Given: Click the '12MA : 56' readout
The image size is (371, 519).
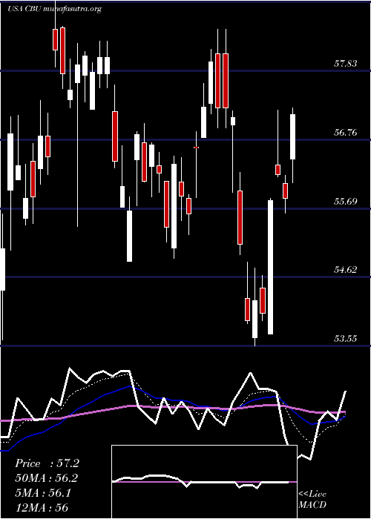Looking at the screenshot, I should click(42, 507).
